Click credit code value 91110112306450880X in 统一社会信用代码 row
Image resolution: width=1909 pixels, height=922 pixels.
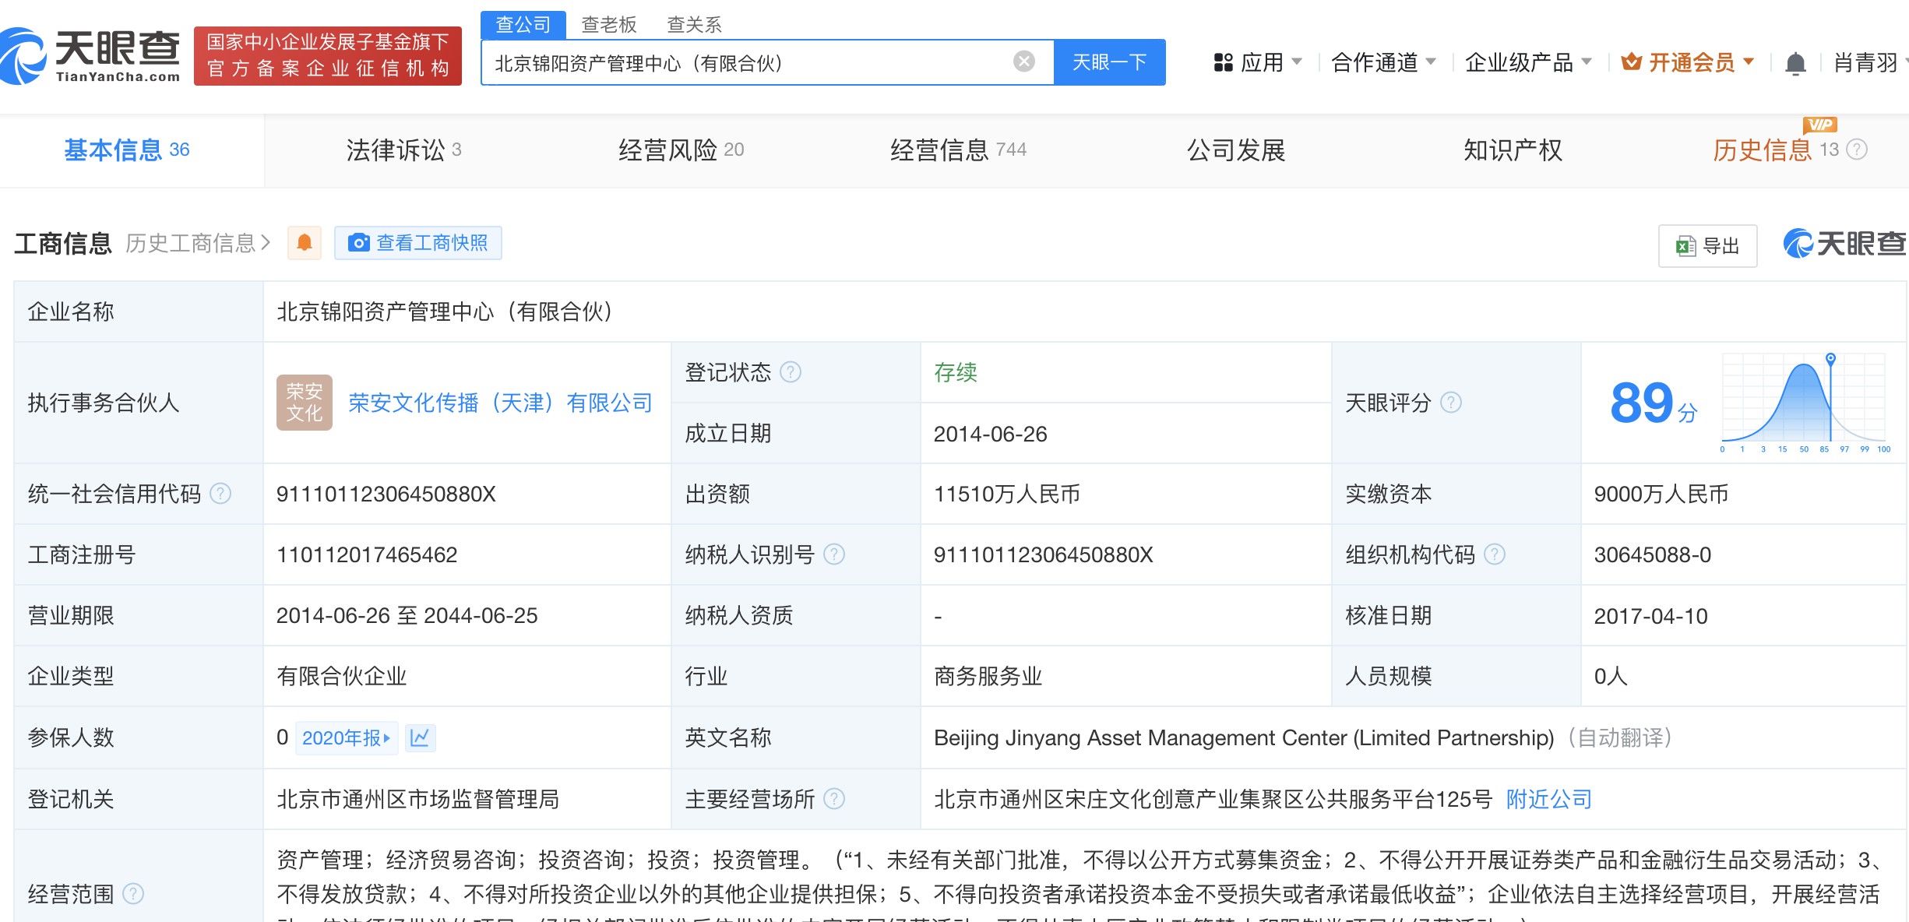coord(386,494)
